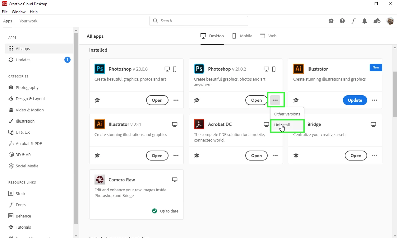This screenshot has width=397, height=238.
Task: Click the cloud sync status icon
Action: [x=377, y=21]
